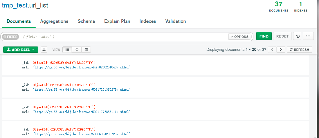Click ObjectId ending in 77fc
Viewport: 319px width, 138px height.
64,107
